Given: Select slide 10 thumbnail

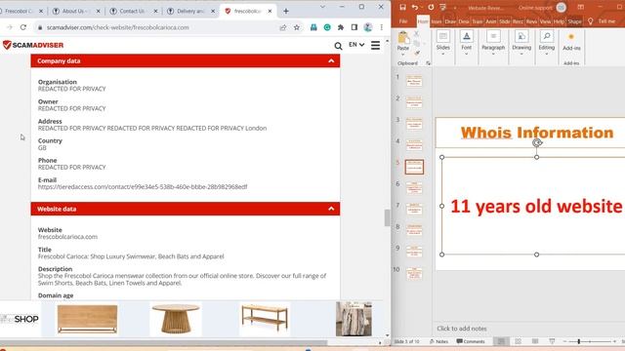Looking at the screenshot, I should (414, 273).
